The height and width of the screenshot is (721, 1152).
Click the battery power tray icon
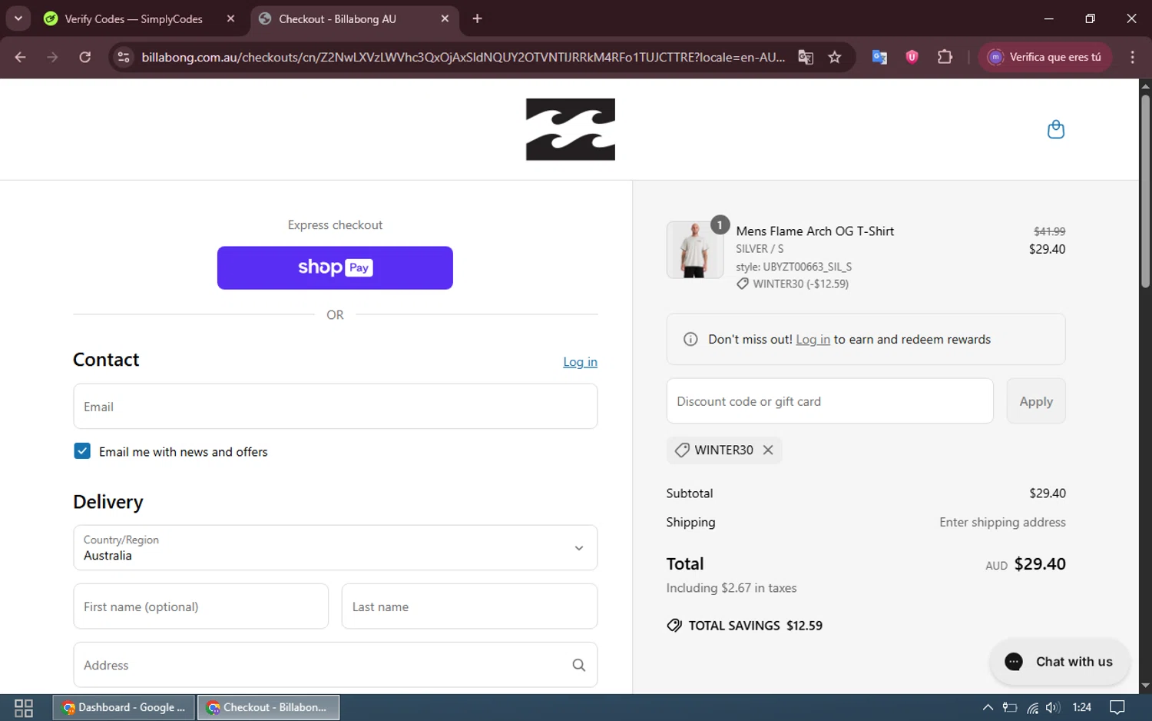click(1010, 707)
